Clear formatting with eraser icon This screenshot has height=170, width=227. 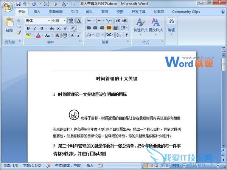click(x=73, y=28)
